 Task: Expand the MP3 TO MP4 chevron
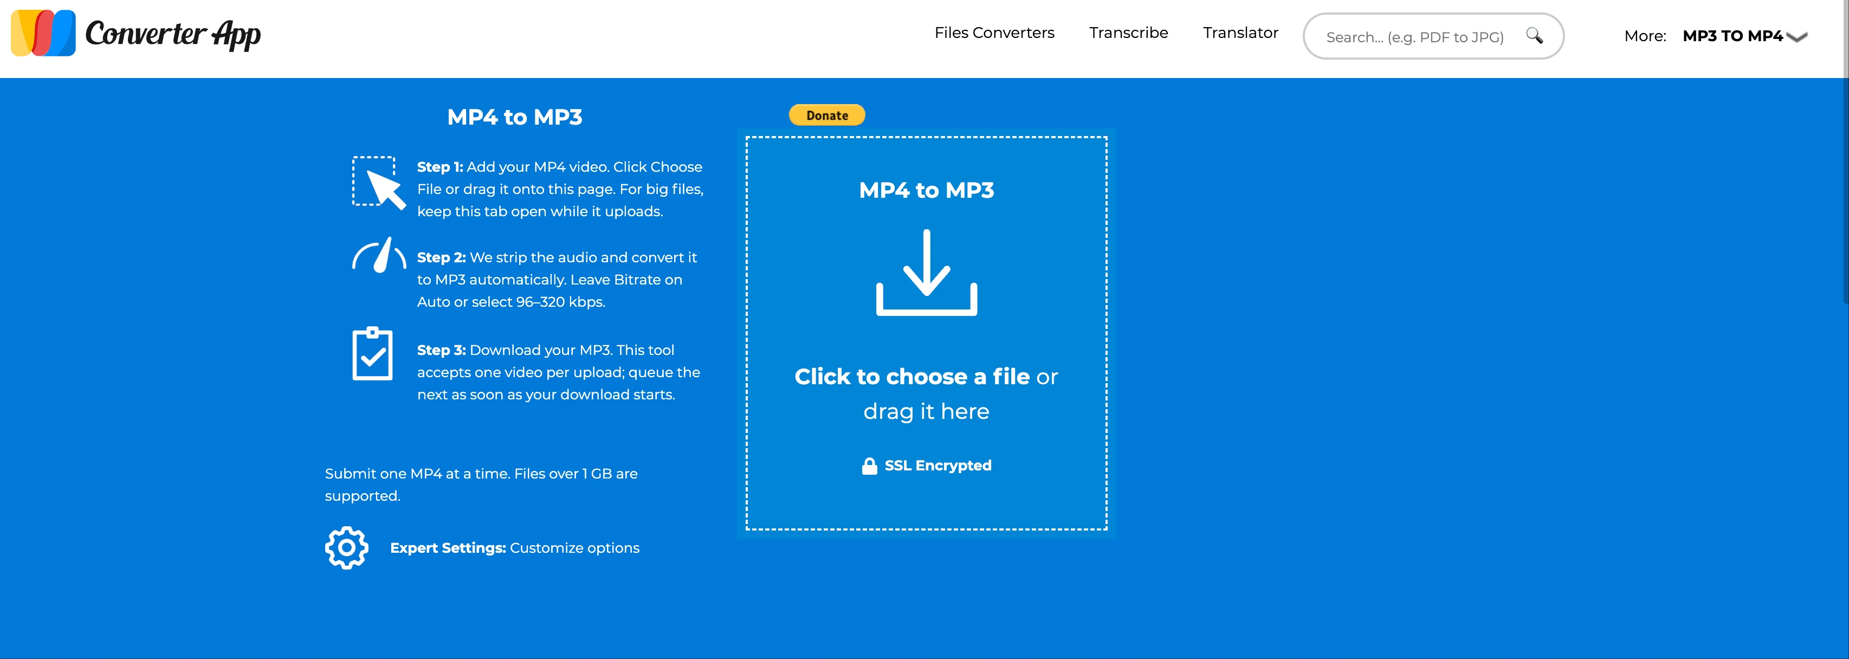coord(1796,37)
